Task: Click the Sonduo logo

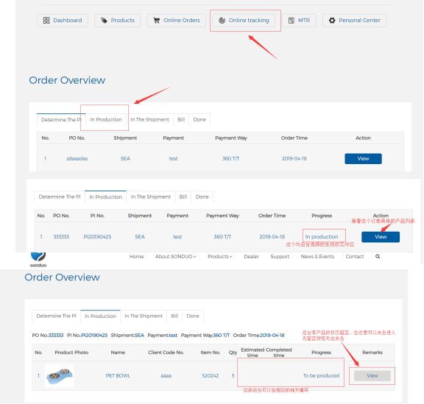Action: (38, 259)
